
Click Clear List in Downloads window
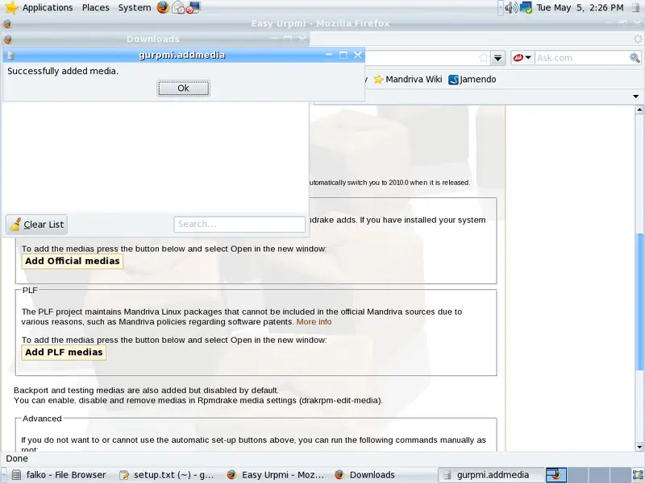click(x=36, y=225)
